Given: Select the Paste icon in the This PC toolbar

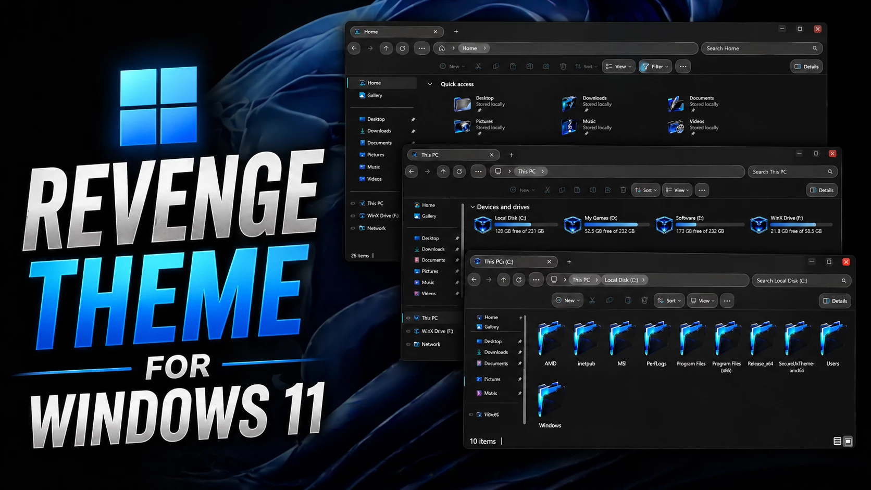Looking at the screenshot, I should click(x=577, y=190).
